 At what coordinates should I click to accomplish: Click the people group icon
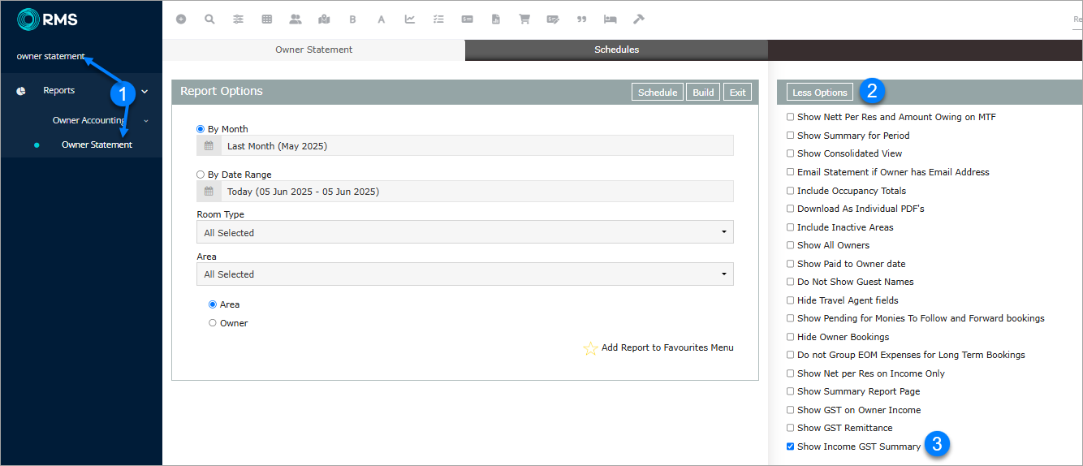point(295,19)
